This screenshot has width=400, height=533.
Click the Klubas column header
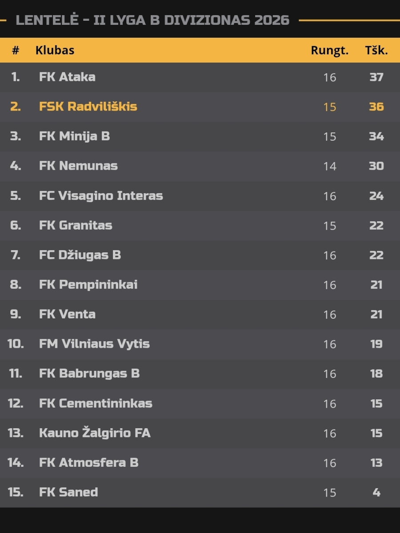(x=55, y=50)
